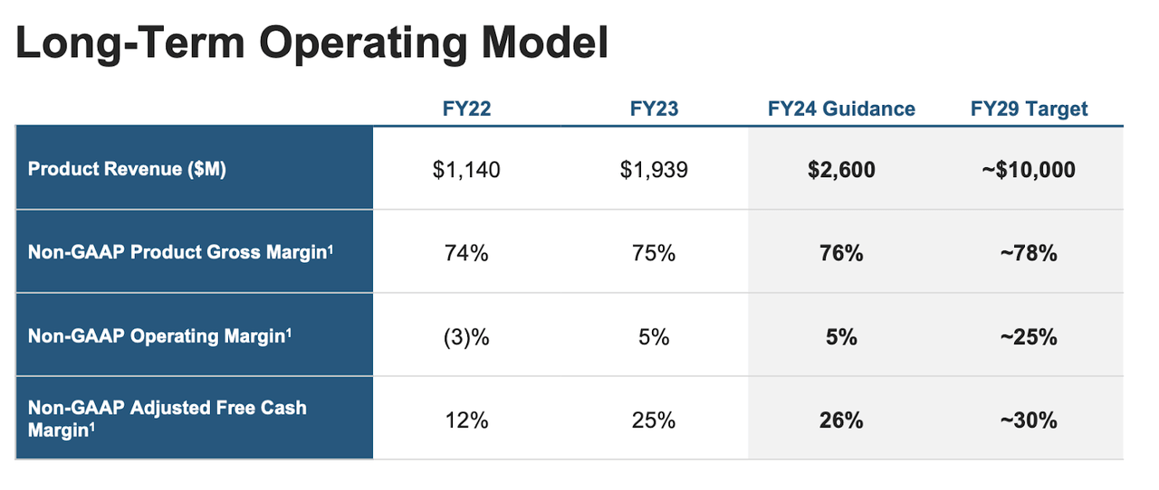Screen dimensions: 1159x490
Task: Select the Product Revenue ($M) row label
Action: 127,169
